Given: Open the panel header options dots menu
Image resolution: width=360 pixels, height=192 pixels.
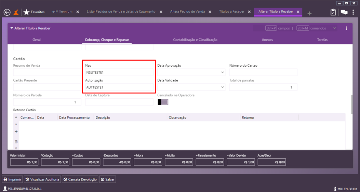Looking at the screenshot, I should point(346,28).
